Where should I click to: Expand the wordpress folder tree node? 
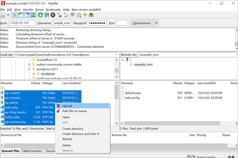34,74
